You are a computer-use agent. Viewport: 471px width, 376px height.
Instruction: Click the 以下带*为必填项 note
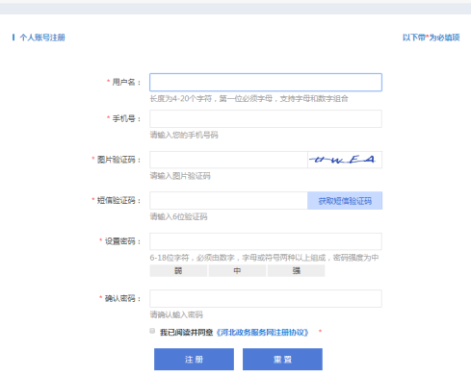pos(432,38)
